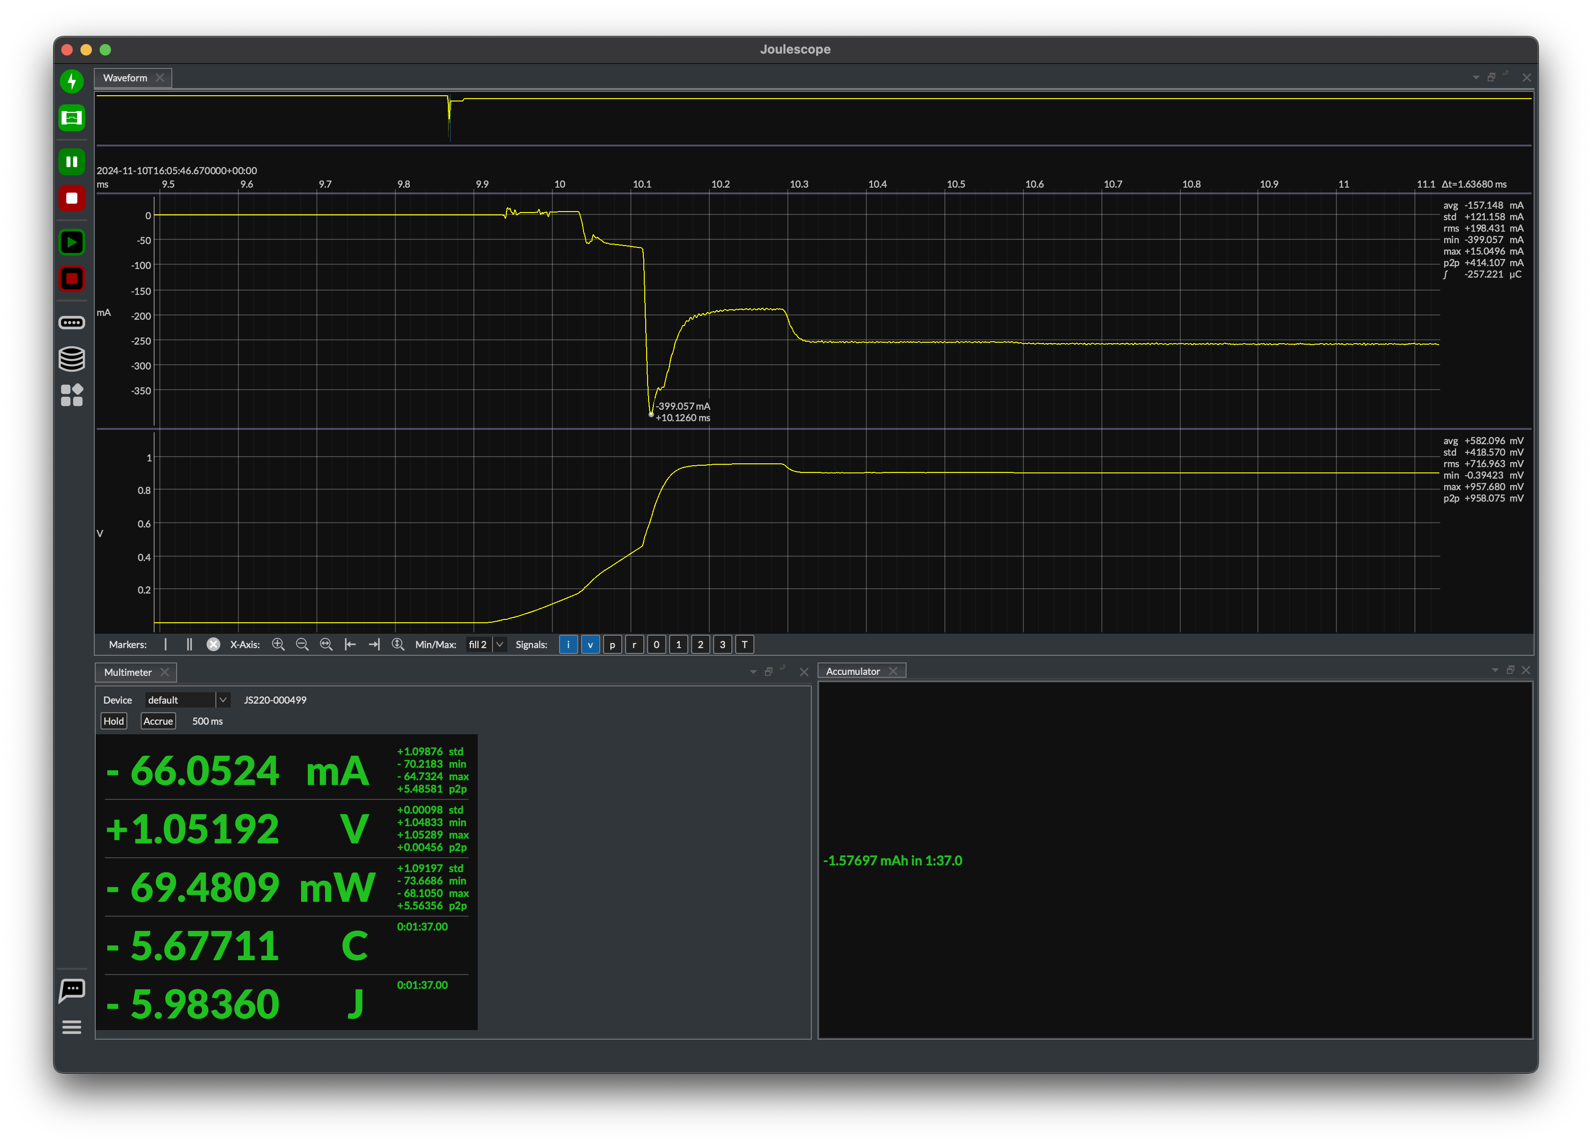This screenshot has height=1144, width=1592.
Task: Clear all markers with X icon
Action: [x=213, y=644]
